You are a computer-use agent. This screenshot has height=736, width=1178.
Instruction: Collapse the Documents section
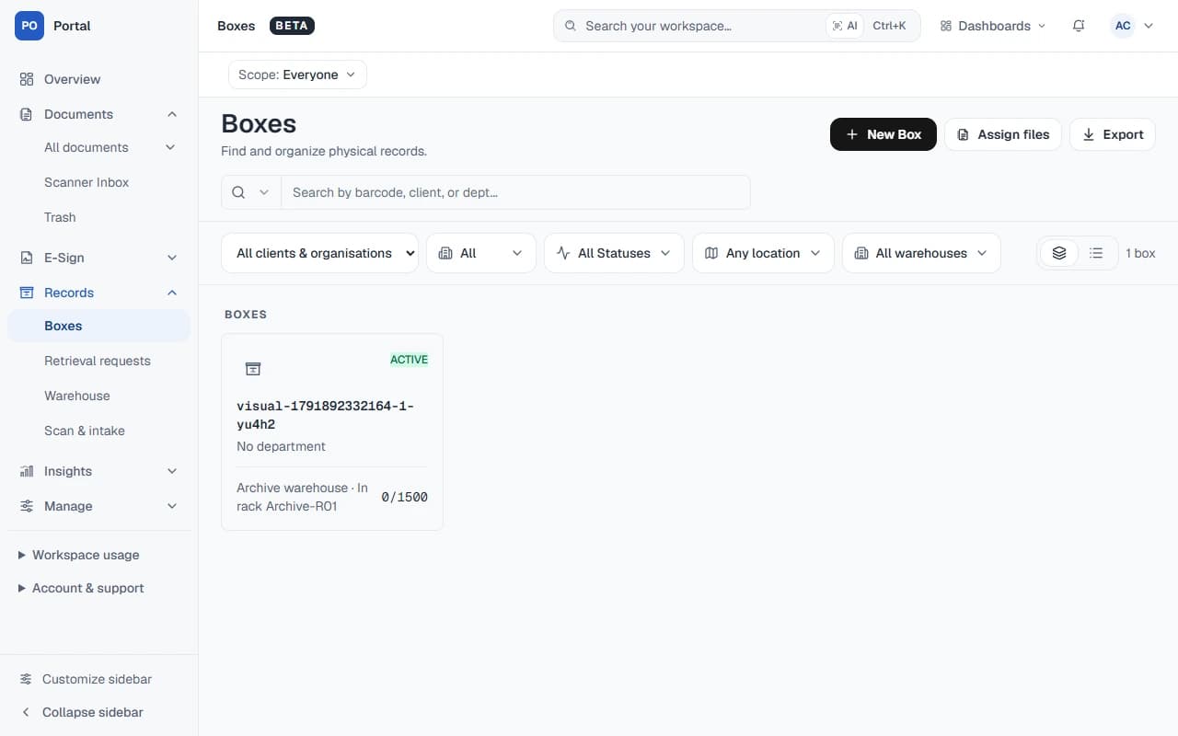point(98,114)
